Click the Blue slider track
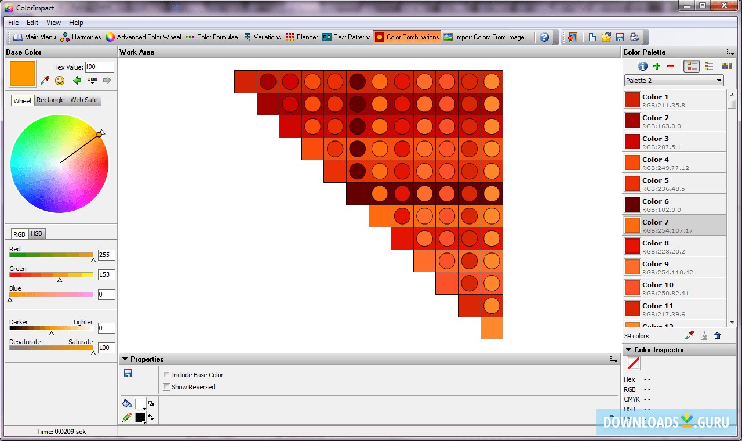The width and height of the screenshot is (742, 441). 51,294
